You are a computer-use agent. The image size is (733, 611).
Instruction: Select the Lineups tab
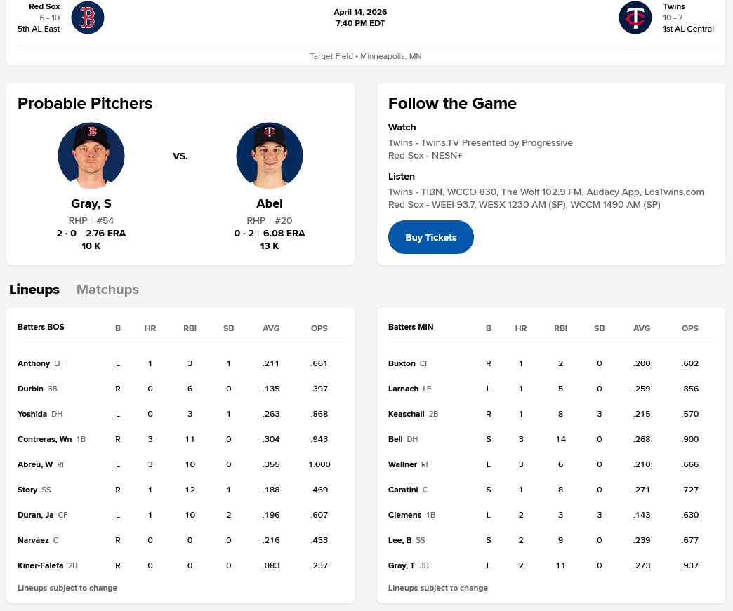(34, 290)
